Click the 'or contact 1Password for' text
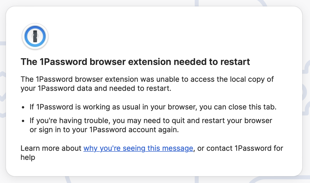 tap(240, 148)
